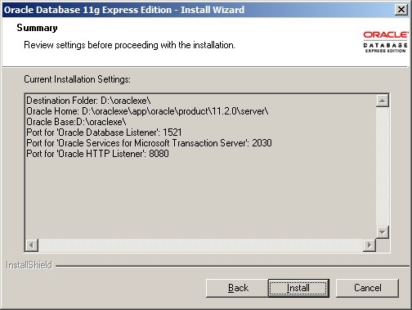Image resolution: width=412 pixels, height=310 pixels.
Task: Select the Destination Folder line
Action: (x=88, y=101)
